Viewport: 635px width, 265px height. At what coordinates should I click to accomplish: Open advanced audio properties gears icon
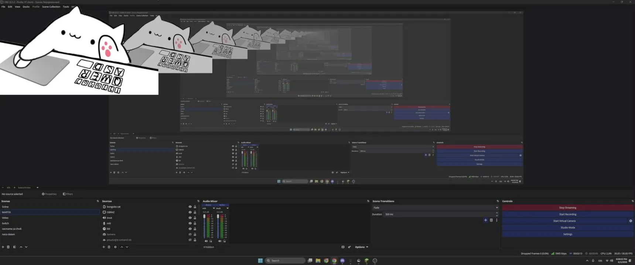point(349,247)
